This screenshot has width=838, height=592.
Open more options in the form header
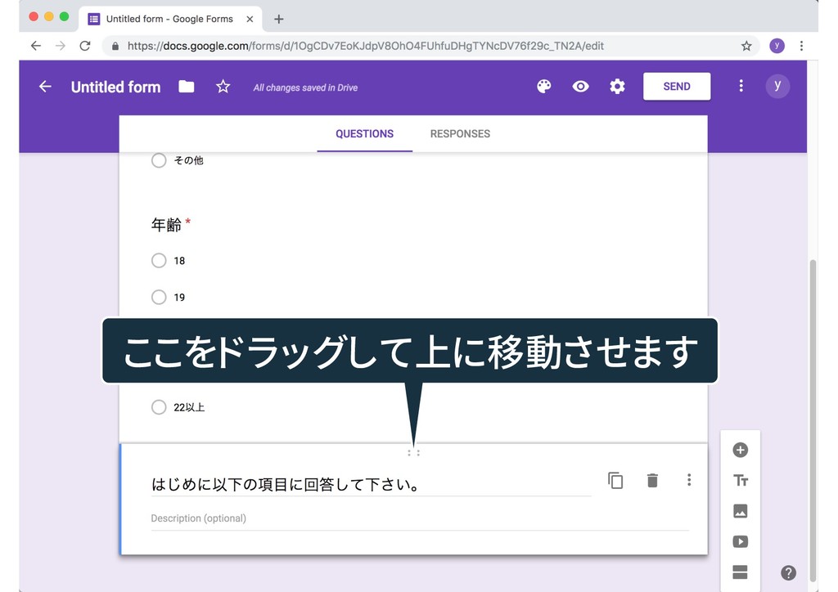click(x=741, y=87)
